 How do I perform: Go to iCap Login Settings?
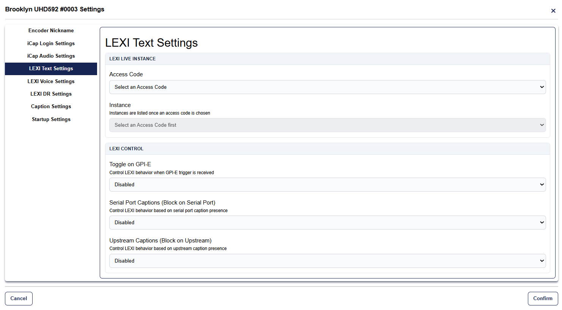[51, 43]
